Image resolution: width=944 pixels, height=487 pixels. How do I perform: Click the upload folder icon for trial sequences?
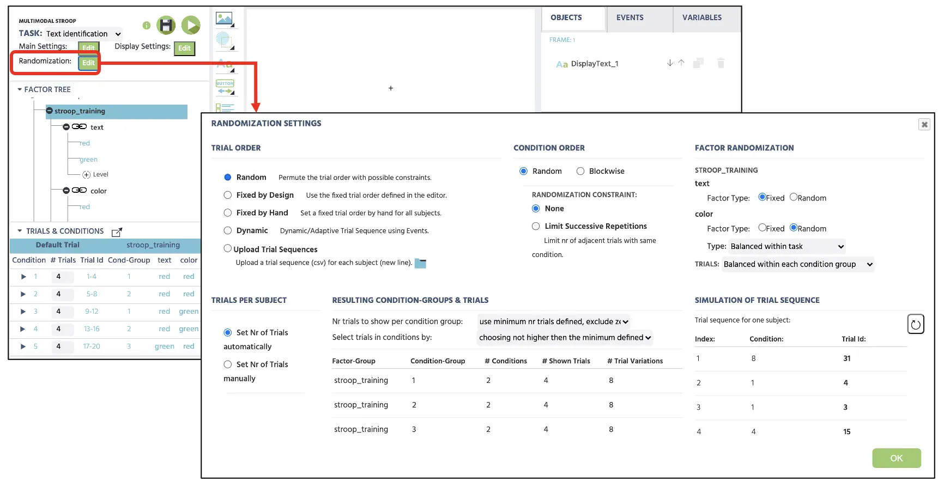[420, 263]
